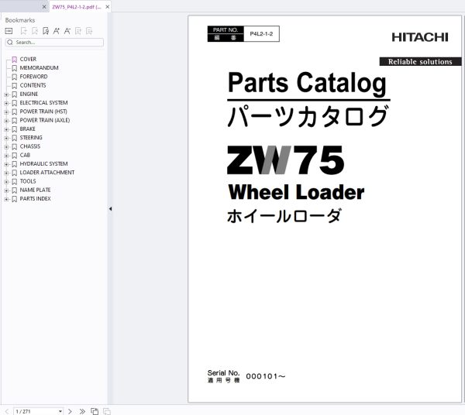465x415 pixels.
Task: Expand the TOOLS bookmark node
Action: point(6,182)
